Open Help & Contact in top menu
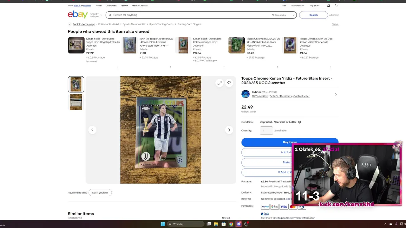Viewport: 406px width, 228px height. 140,5
